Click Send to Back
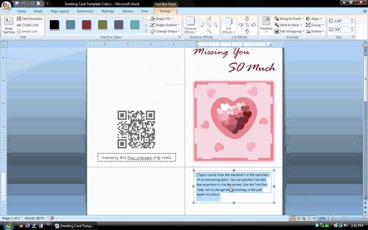The image size is (368, 230). pos(288,25)
